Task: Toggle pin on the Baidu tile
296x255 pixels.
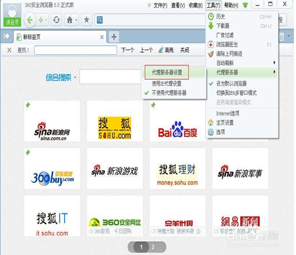Action: coord(153,105)
